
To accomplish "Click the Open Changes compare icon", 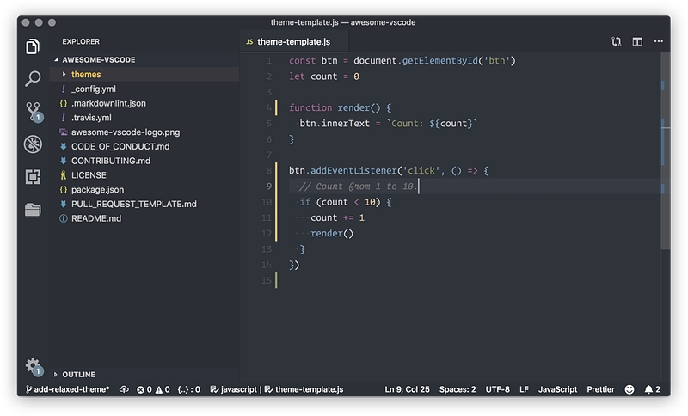I will pos(616,41).
